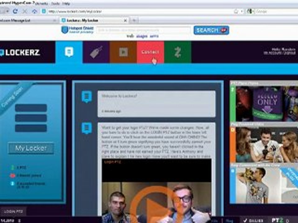Screen dimensions: 298x223
Task: Click the DAILIES checkmark button
Action: point(254,220)
